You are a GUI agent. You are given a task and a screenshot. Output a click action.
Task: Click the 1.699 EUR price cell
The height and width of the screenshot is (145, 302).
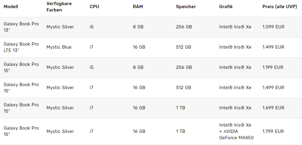273,108
